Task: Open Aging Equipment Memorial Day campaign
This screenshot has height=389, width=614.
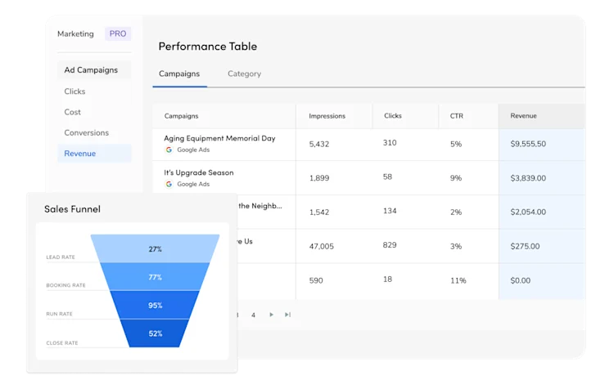Action: point(219,138)
